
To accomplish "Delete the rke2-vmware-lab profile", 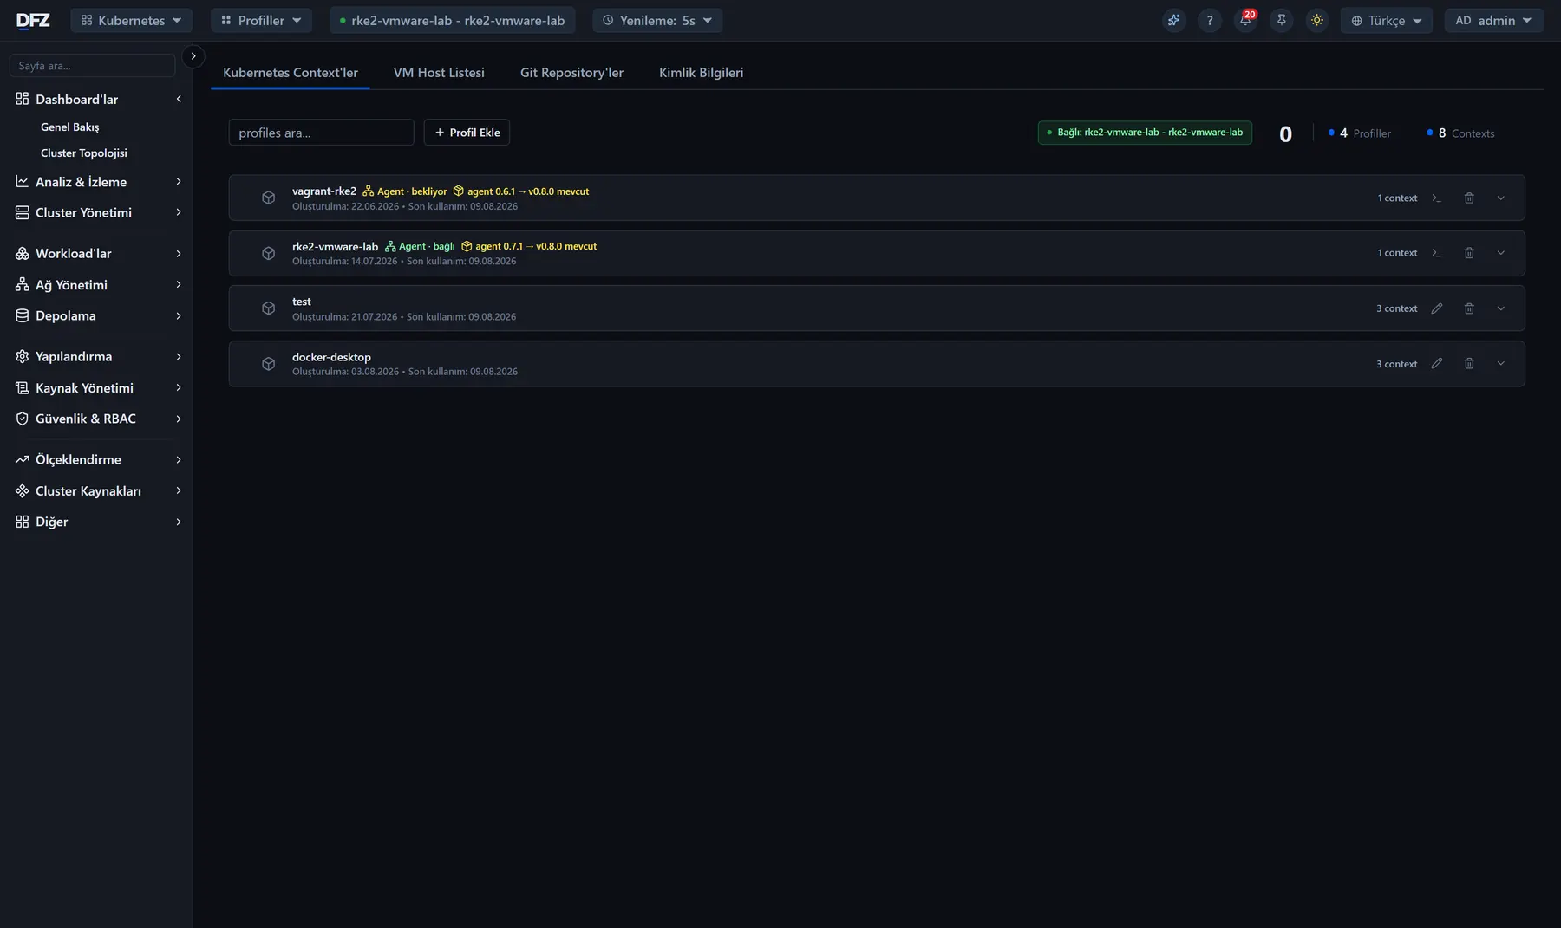I will [x=1469, y=253].
